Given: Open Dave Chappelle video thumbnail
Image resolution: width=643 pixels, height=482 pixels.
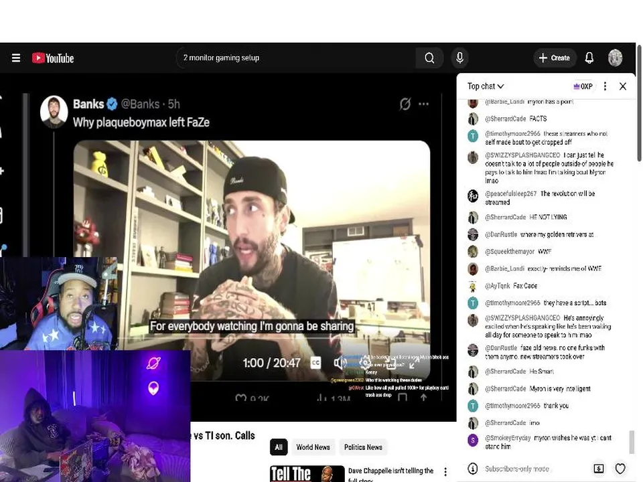Looking at the screenshot, I should coord(307,473).
